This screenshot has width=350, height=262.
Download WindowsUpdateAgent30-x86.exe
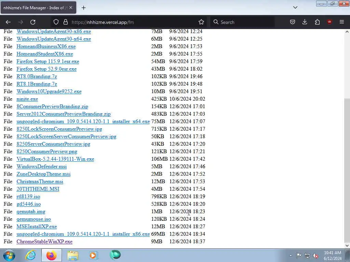[x=54, y=31]
